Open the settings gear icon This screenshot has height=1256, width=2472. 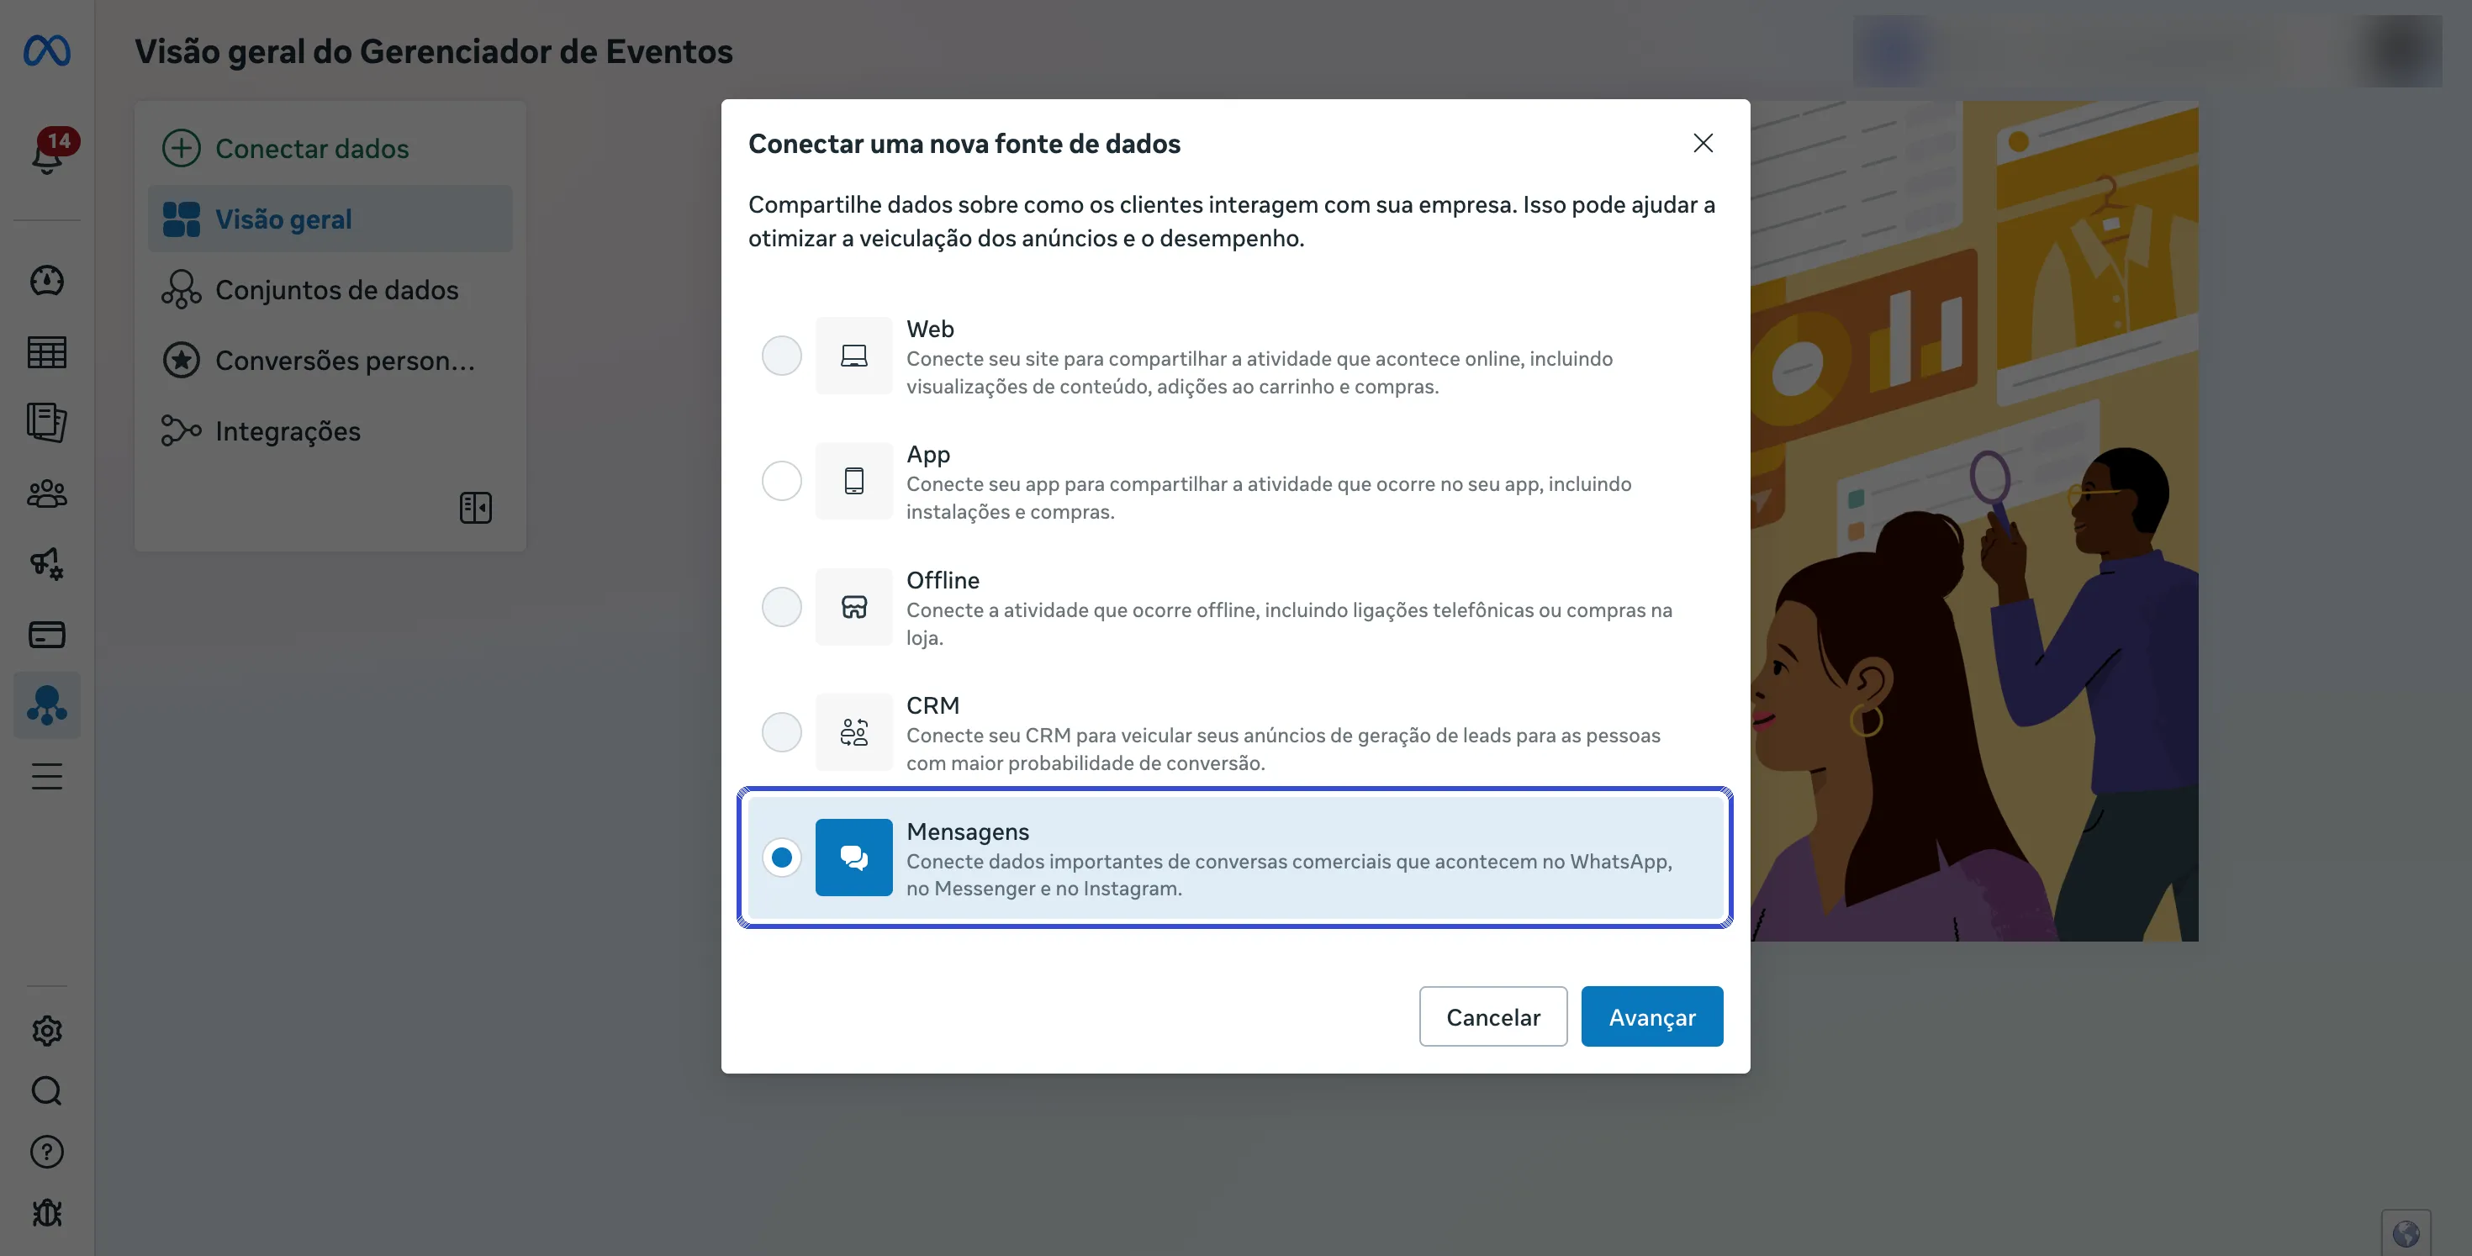47,1031
